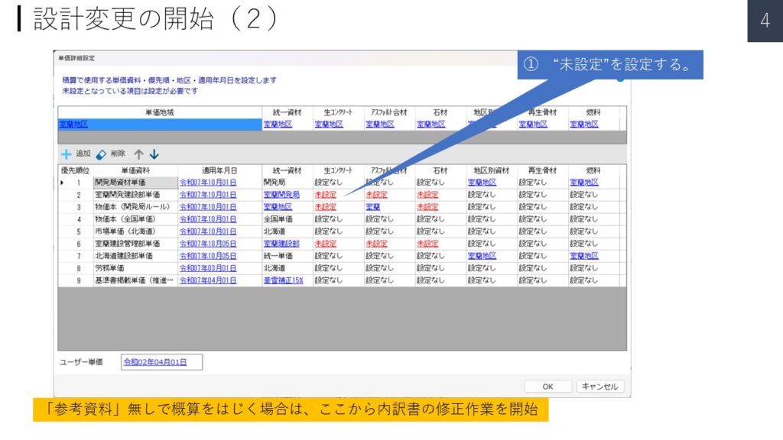
Task: Set 未設定 石材 in 物価本（開発局ルール） row
Action: pos(427,207)
